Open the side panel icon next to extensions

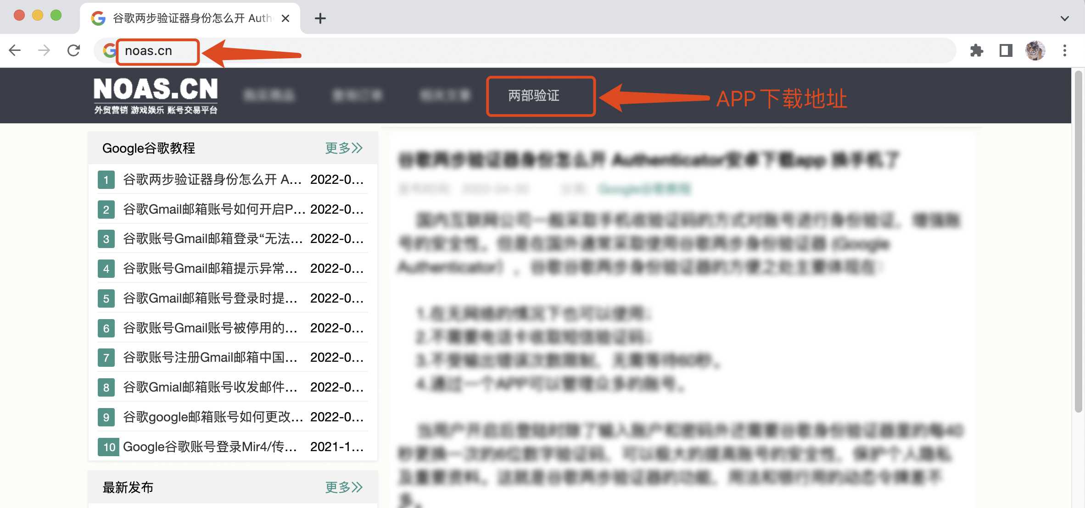pyautogui.click(x=1007, y=50)
